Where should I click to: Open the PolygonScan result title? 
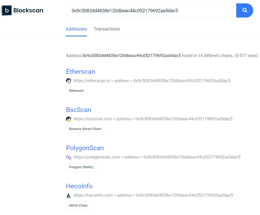pyautogui.click(x=85, y=148)
